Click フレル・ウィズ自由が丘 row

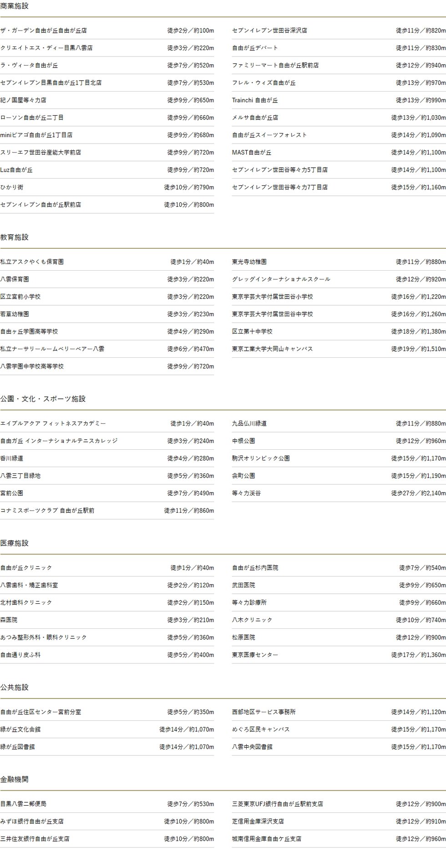pyautogui.click(x=339, y=82)
